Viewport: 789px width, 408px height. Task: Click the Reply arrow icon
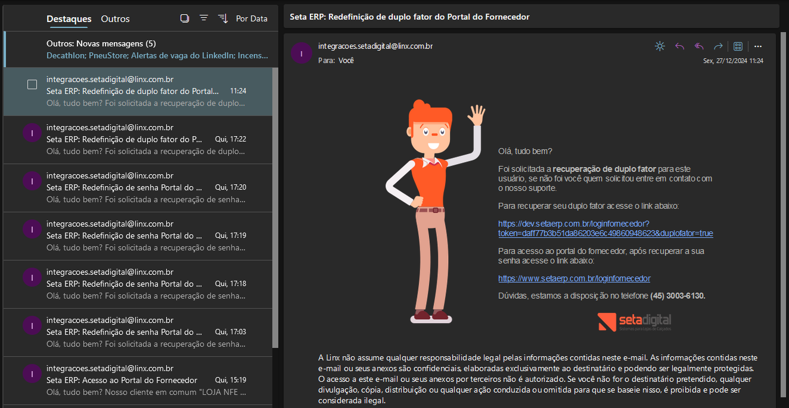679,46
